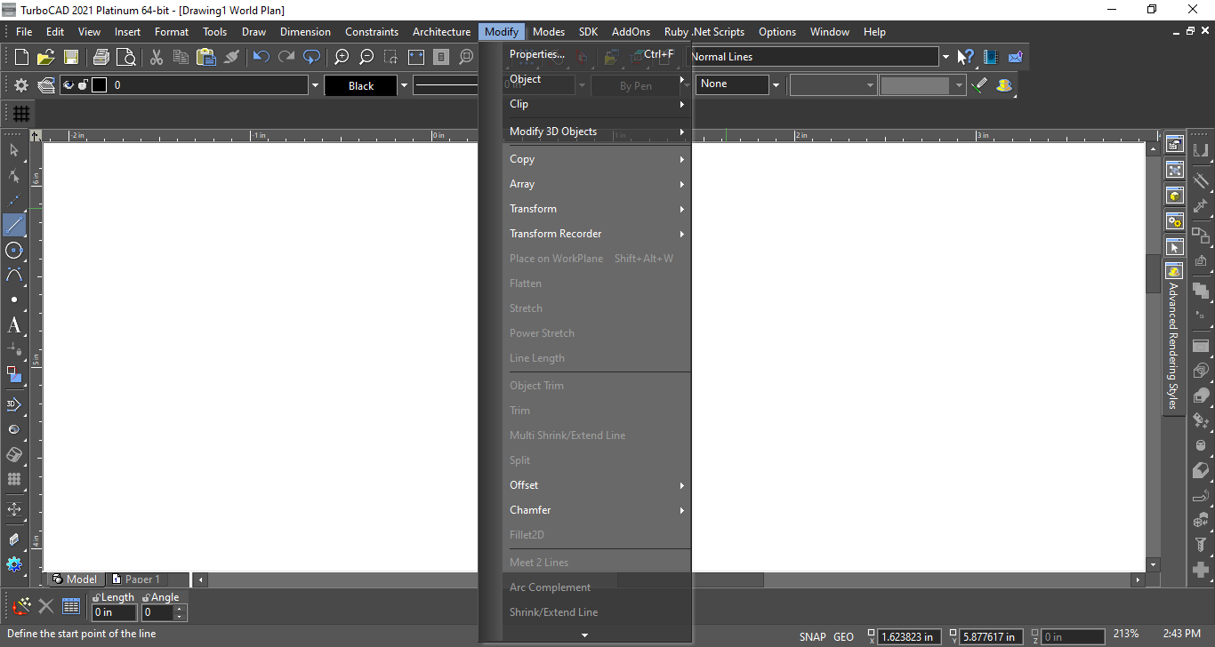Viewport: 1215px width, 647px height.
Task: Click the Zoom In magnifier icon
Action: (x=342, y=57)
